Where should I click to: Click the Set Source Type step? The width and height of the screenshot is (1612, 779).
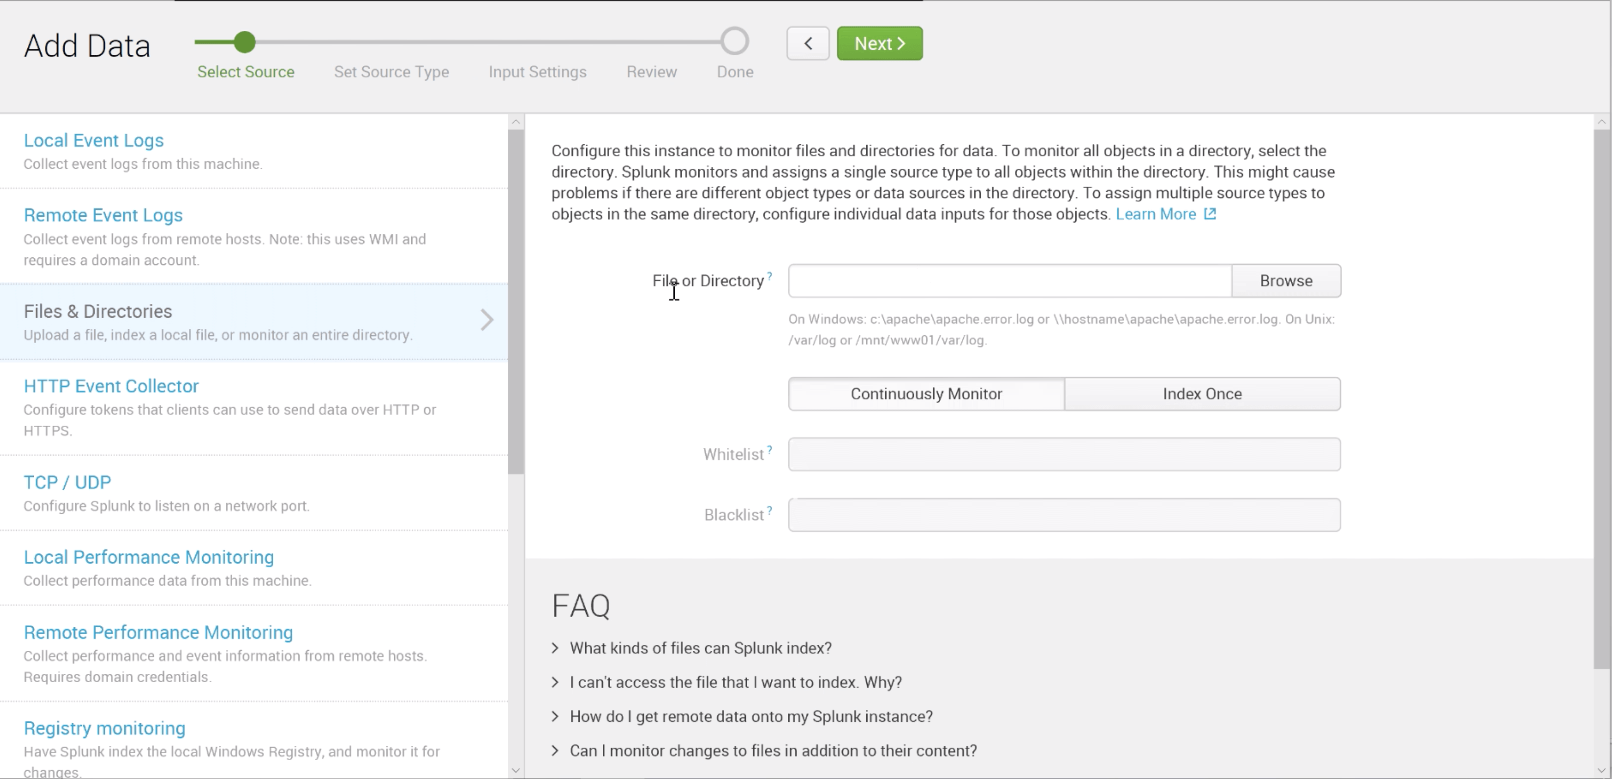[x=392, y=72]
